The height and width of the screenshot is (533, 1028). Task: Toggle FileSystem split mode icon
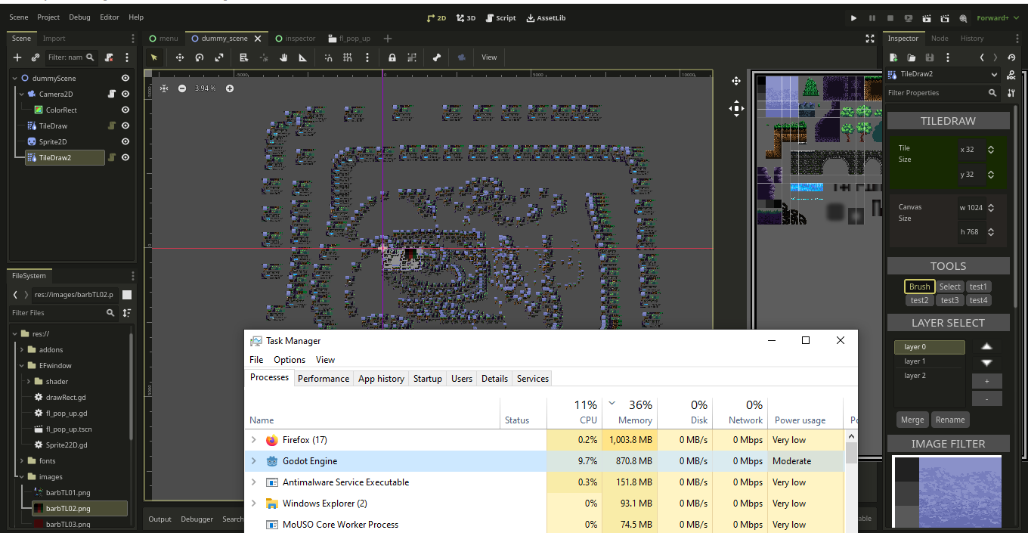(x=127, y=295)
